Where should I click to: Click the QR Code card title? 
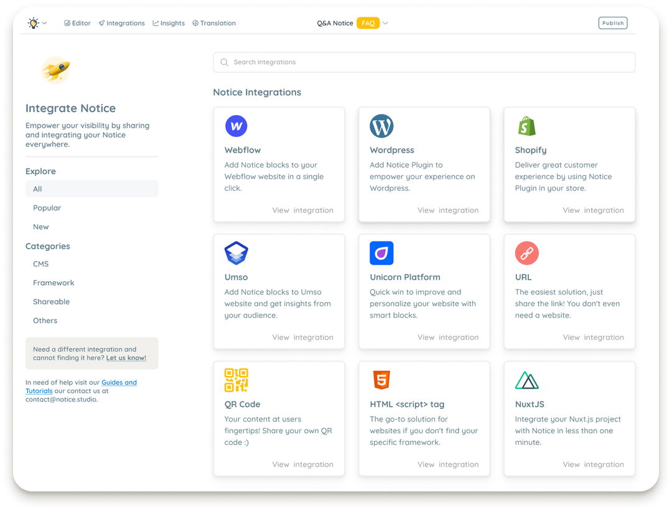(x=242, y=404)
